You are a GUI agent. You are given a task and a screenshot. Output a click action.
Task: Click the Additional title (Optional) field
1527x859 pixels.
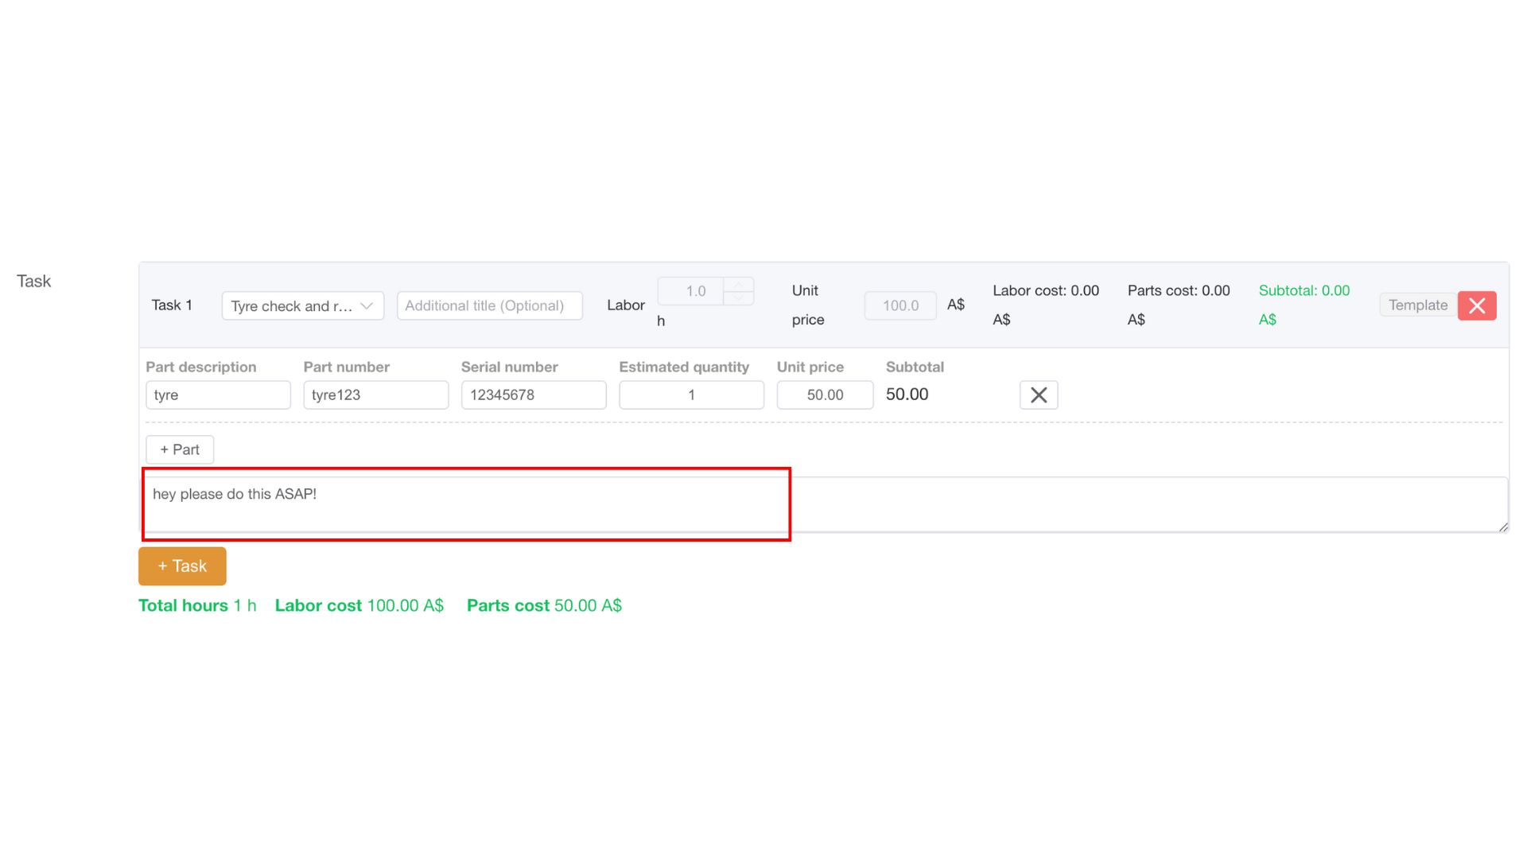[x=489, y=305]
